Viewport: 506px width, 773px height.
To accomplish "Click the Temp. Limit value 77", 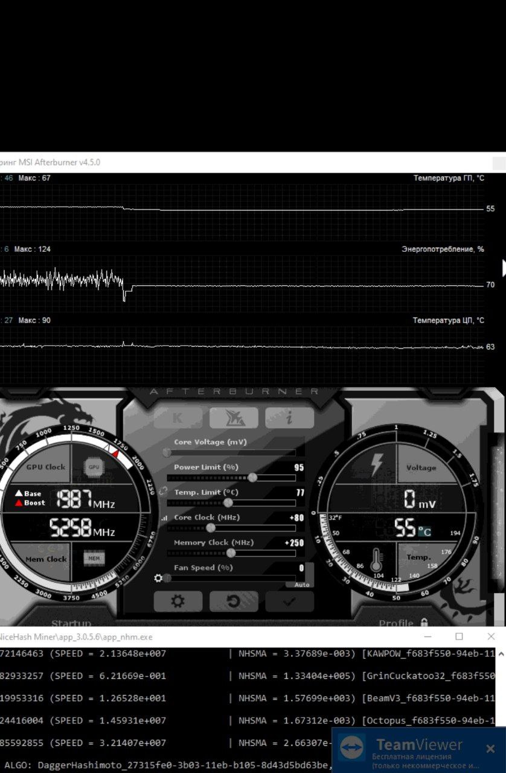I will click(299, 493).
